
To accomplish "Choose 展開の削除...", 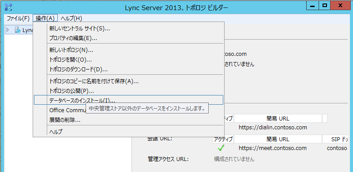I will click(x=128, y=120).
